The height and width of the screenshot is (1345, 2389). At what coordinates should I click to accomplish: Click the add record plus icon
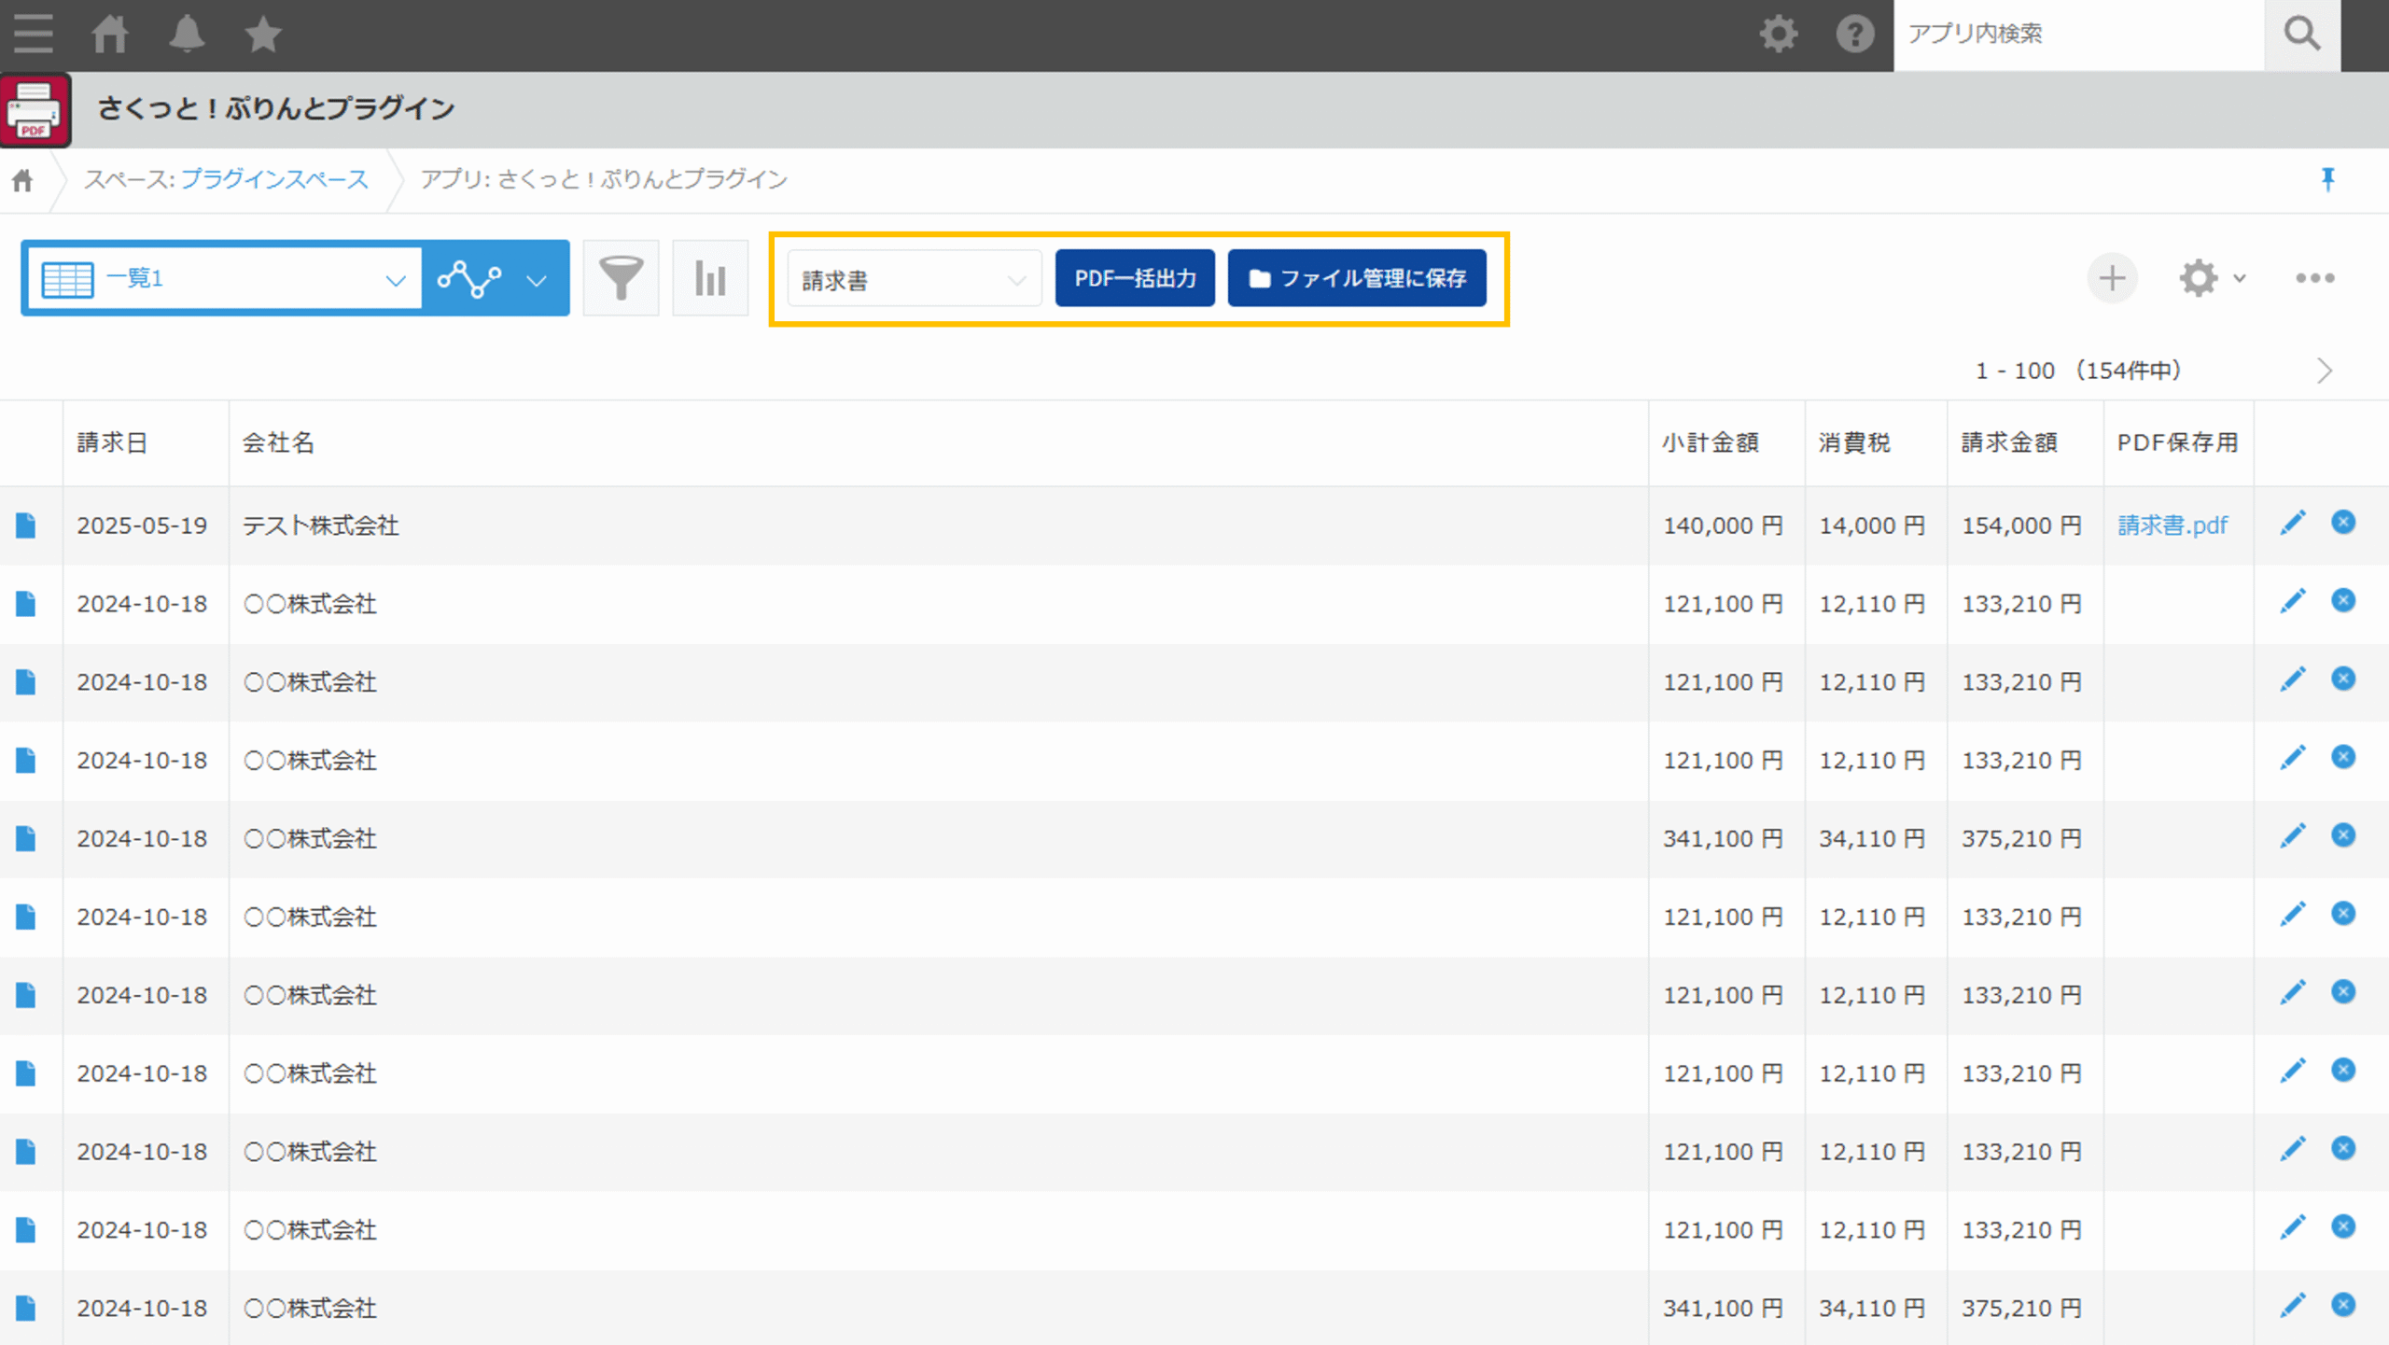[x=2112, y=278]
